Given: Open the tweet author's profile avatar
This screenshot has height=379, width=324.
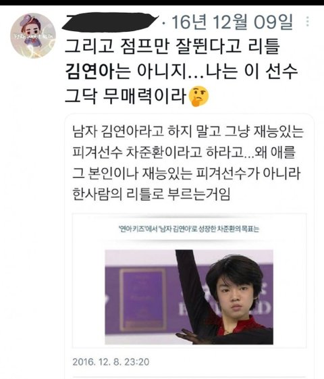Looking at the screenshot, I should [x=33, y=36].
